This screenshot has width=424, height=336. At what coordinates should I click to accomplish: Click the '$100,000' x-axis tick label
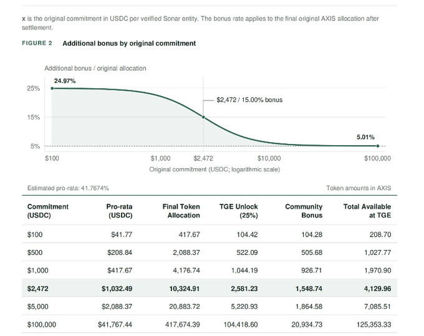point(377,158)
